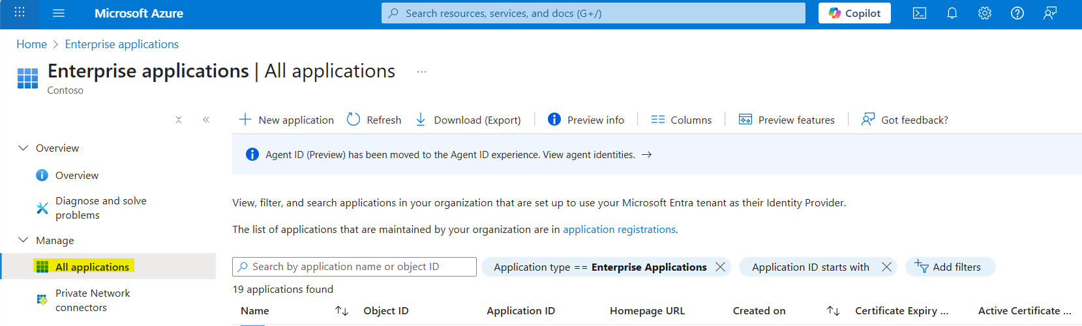Open Diagnose and solve problems

click(100, 208)
